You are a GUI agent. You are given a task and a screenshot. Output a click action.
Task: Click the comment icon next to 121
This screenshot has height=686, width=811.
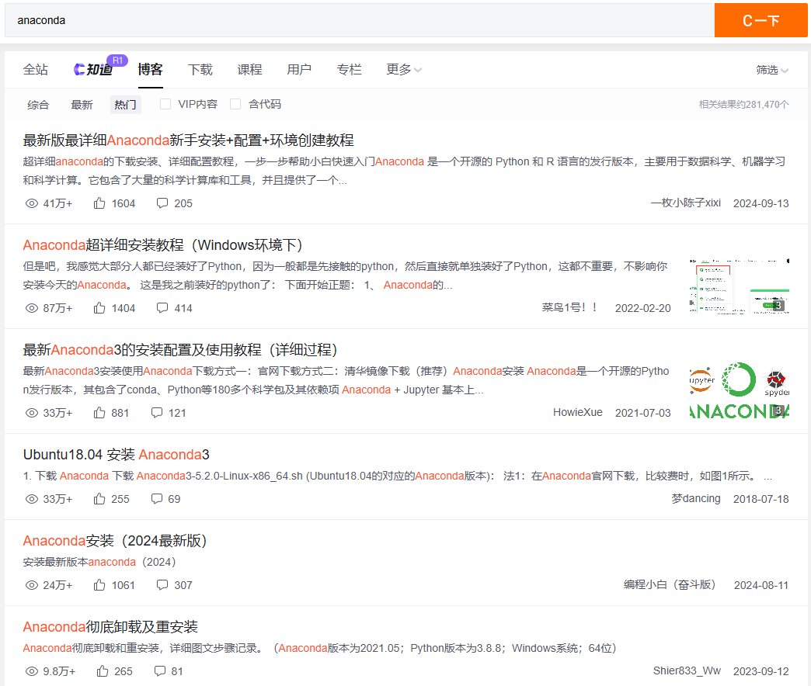point(157,413)
